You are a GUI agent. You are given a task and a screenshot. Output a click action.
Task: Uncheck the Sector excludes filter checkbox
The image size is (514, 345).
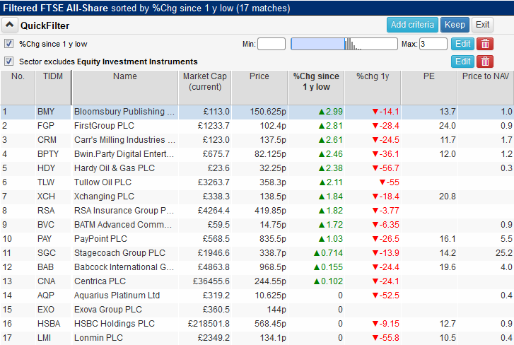(x=9, y=61)
